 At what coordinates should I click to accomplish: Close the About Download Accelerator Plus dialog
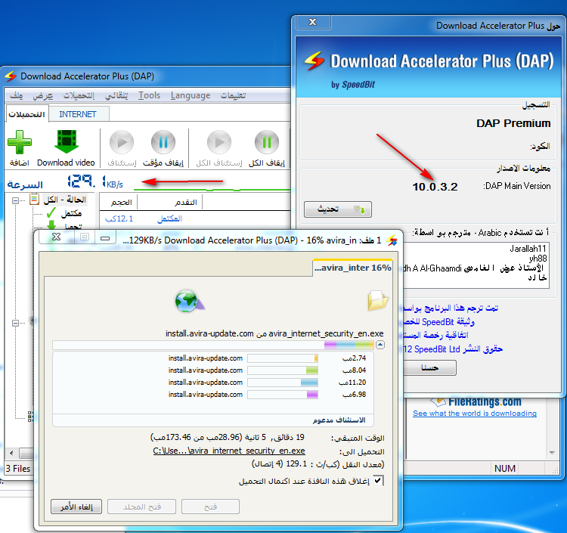313,23
